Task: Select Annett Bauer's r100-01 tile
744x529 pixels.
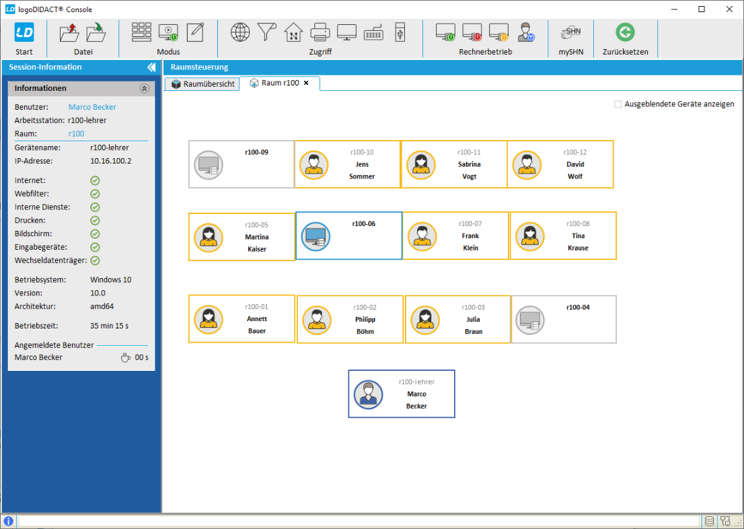Action: coord(241,318)
